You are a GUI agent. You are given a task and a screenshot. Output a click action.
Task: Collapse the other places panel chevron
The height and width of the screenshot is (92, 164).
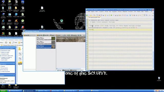14,64
